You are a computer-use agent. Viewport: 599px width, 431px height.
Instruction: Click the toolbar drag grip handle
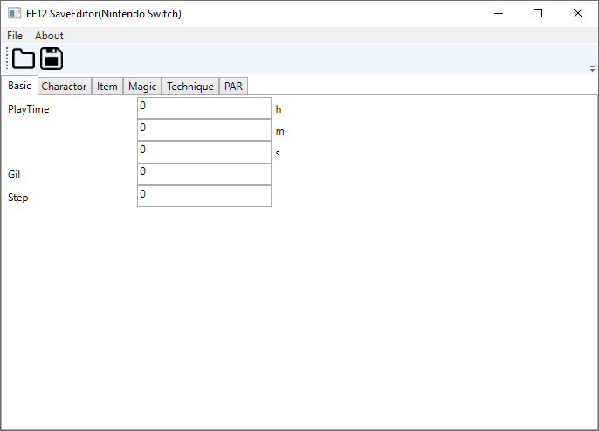pyautogui.click(x=7, y=59)
